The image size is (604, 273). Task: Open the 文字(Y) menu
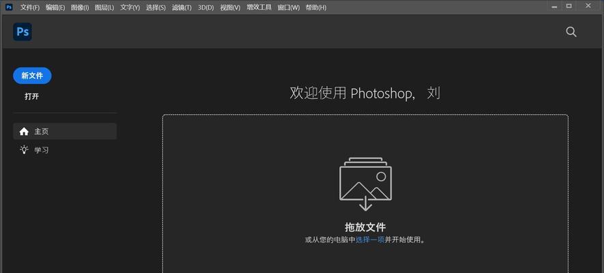pyautogui.click(x=130, y=8)
